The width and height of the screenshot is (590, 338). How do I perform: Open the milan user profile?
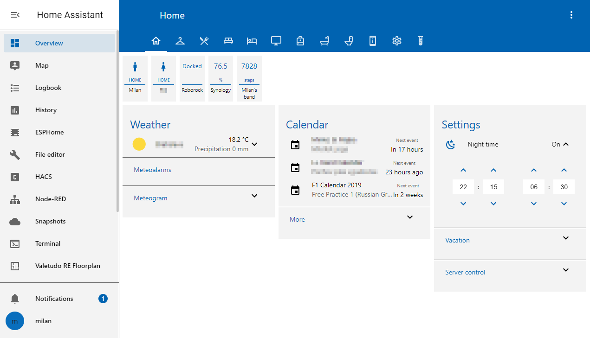59,321
